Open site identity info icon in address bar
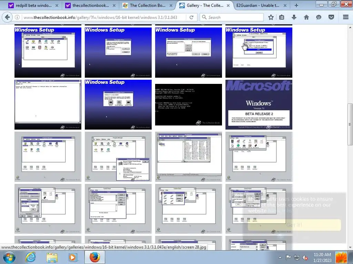This screenshot has width=353, height=264. click(17, 17)
